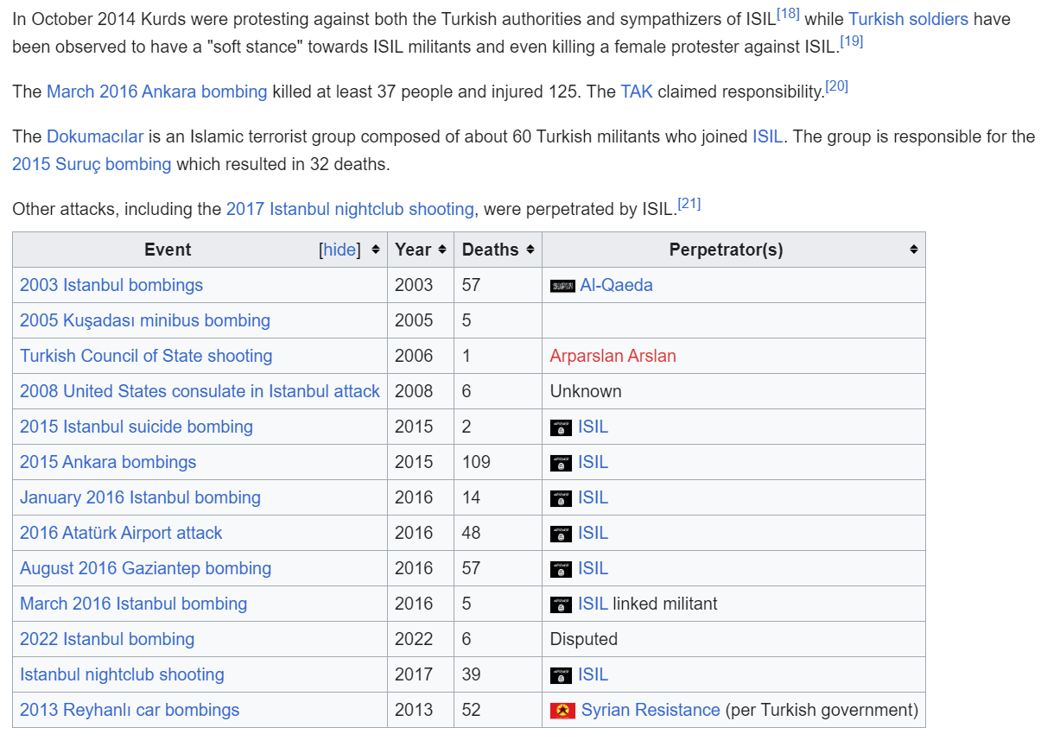Select deaths value 52 cell
The width and height of the screenshot is (1041, 734).
click(x=498, y=710)
